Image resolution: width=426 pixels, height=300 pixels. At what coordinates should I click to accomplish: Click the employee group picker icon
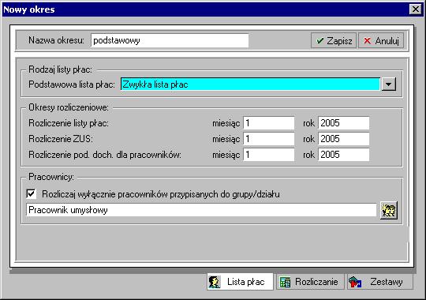[x=389, y=210]
